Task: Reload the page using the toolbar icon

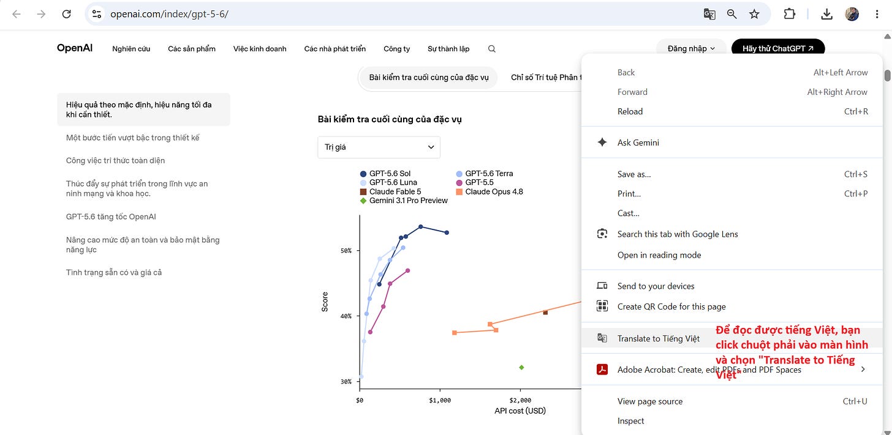Action: pos(67,14)
